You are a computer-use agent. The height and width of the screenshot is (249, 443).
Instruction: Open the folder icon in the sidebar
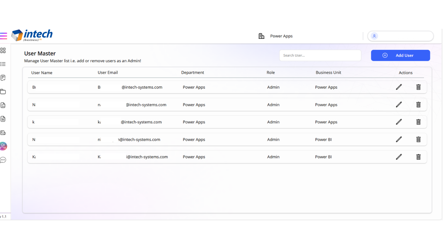3,92
